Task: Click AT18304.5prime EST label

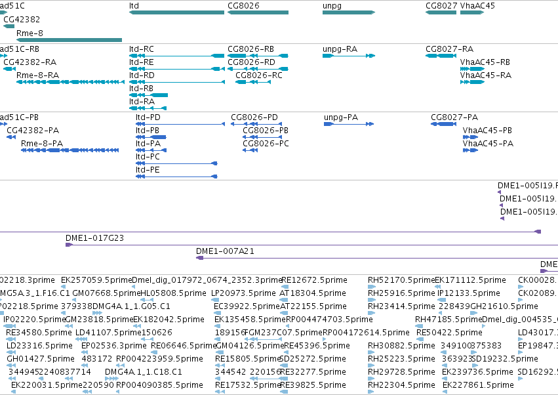Action: tap(313, 293)
